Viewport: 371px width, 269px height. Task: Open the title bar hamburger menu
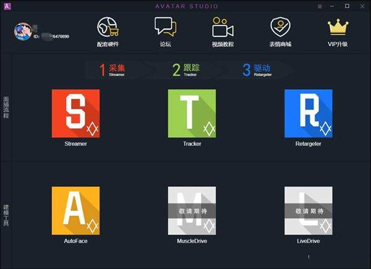(319, 6)
